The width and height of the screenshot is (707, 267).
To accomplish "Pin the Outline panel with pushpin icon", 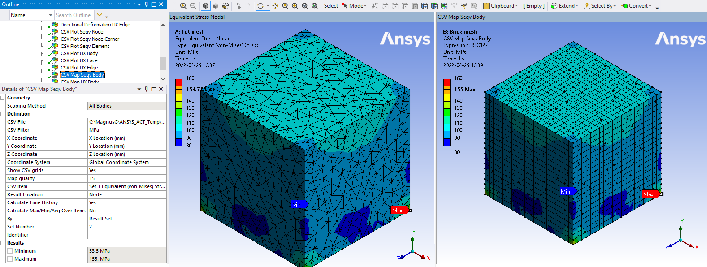I will point(146,4).
